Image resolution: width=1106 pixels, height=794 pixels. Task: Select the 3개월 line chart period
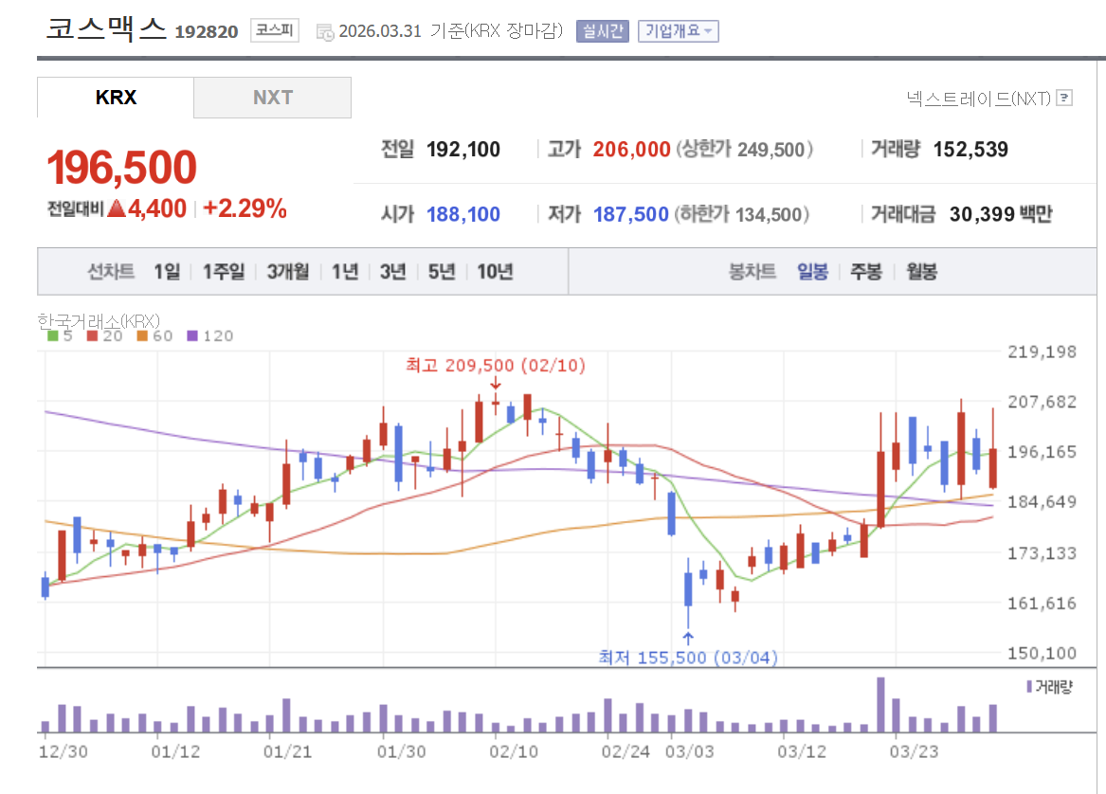point(288,272)
